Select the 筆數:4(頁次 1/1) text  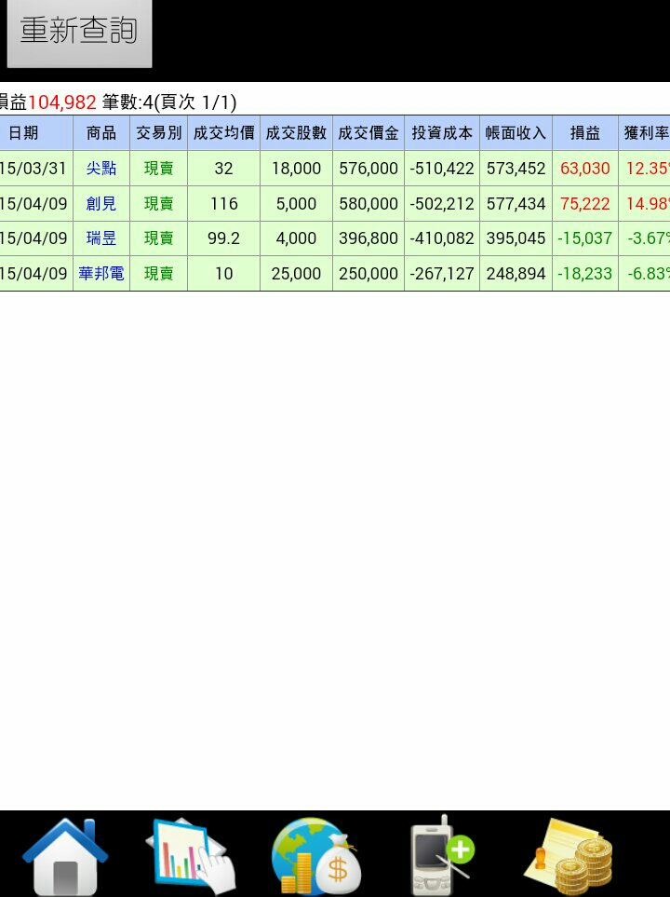[x=169, y=102]
